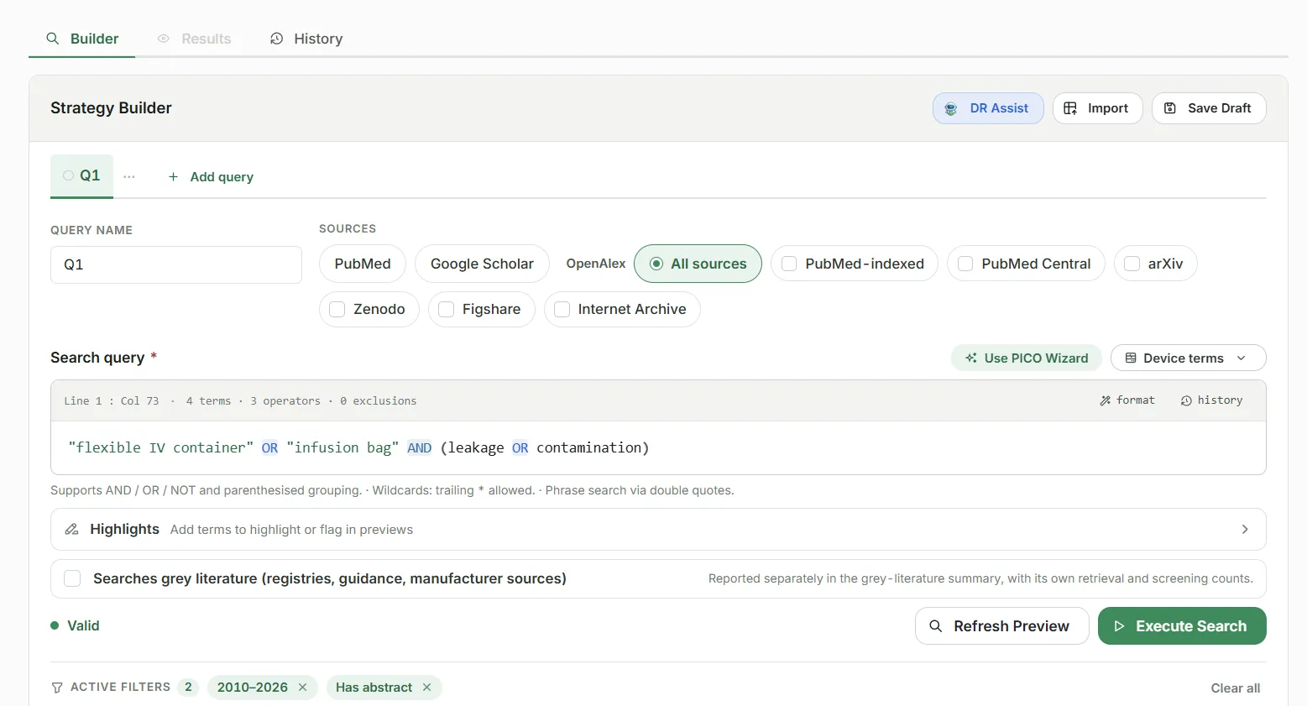1307x706 pixels.
Task: Open the Builder tab
Action: tap(81, 39)
